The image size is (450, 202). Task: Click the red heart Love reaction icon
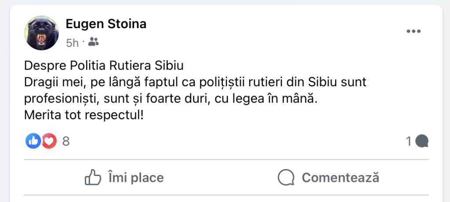point(49,141)
